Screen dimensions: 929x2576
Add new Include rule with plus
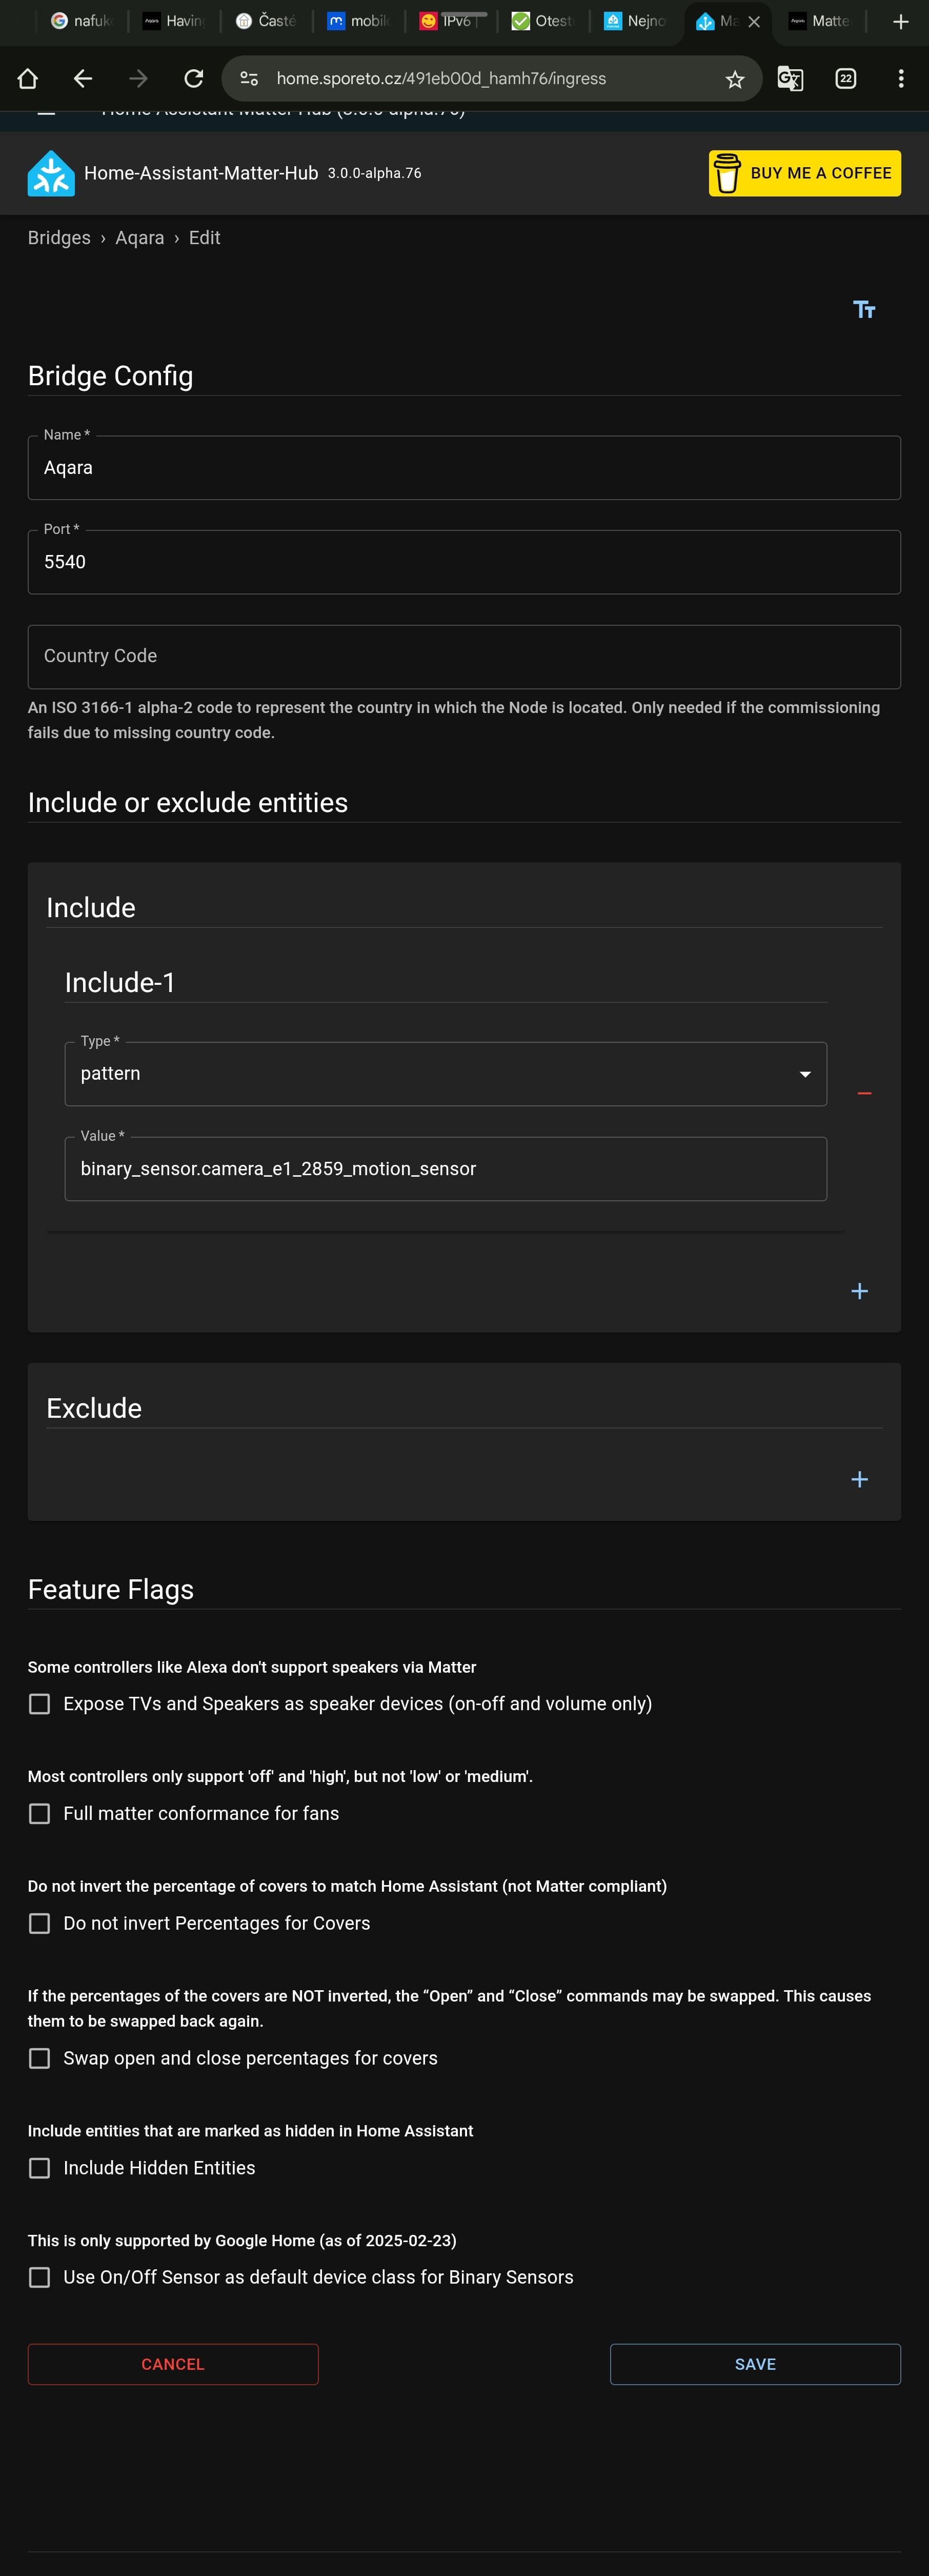(x=859, y=1291)
